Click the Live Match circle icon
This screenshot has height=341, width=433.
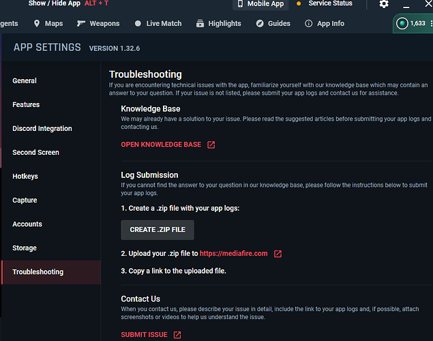(x=138, y=23)
